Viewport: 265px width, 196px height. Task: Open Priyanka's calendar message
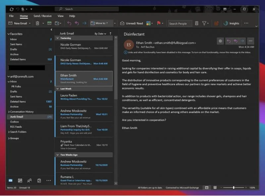pos(84,145)
